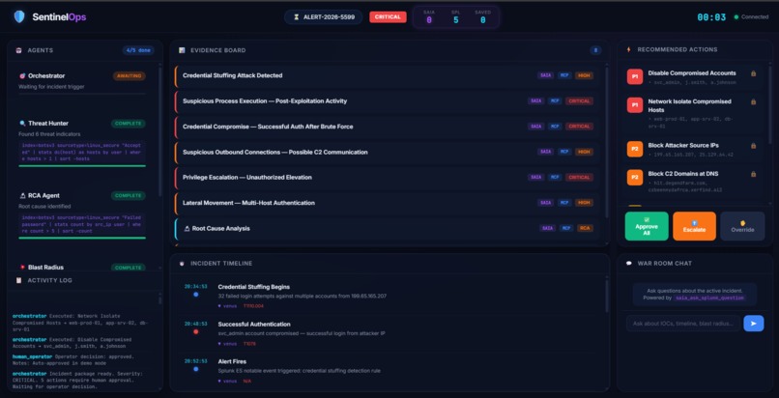Open Suspicious Outbound Connections evidence row
This screenshot has height=398, width=779.
pos(388,152)
